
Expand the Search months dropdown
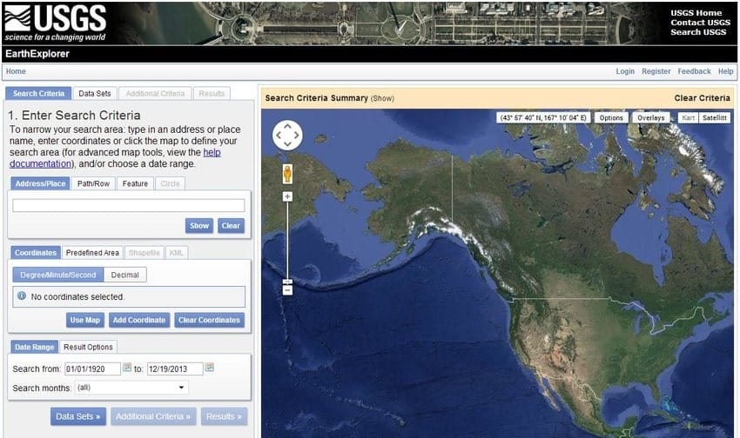pyautogui.click(x=131, y=388)
